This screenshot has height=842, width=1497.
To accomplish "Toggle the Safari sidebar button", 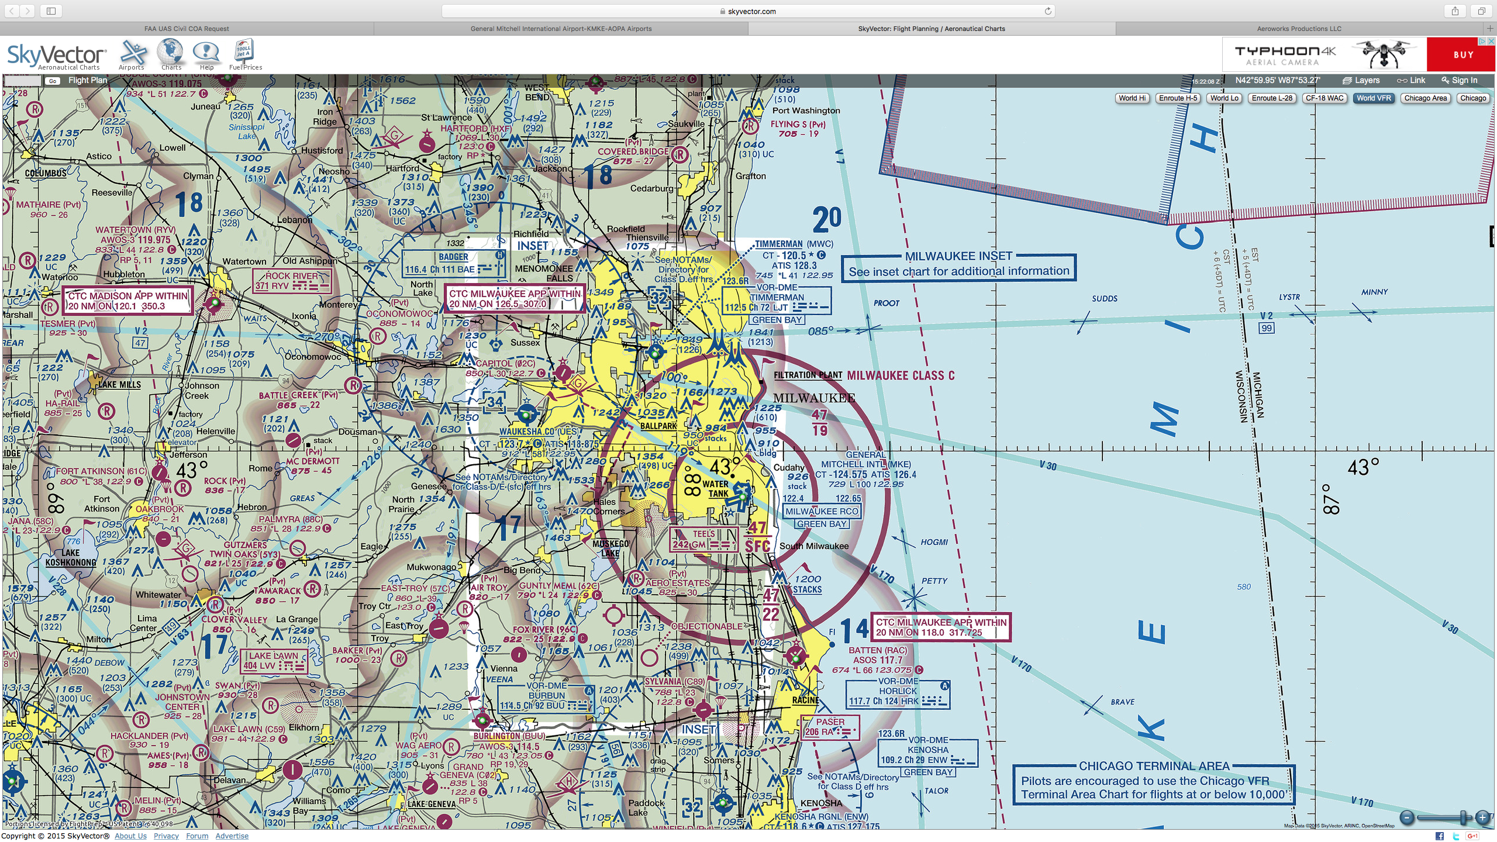I will coord(51,11).
